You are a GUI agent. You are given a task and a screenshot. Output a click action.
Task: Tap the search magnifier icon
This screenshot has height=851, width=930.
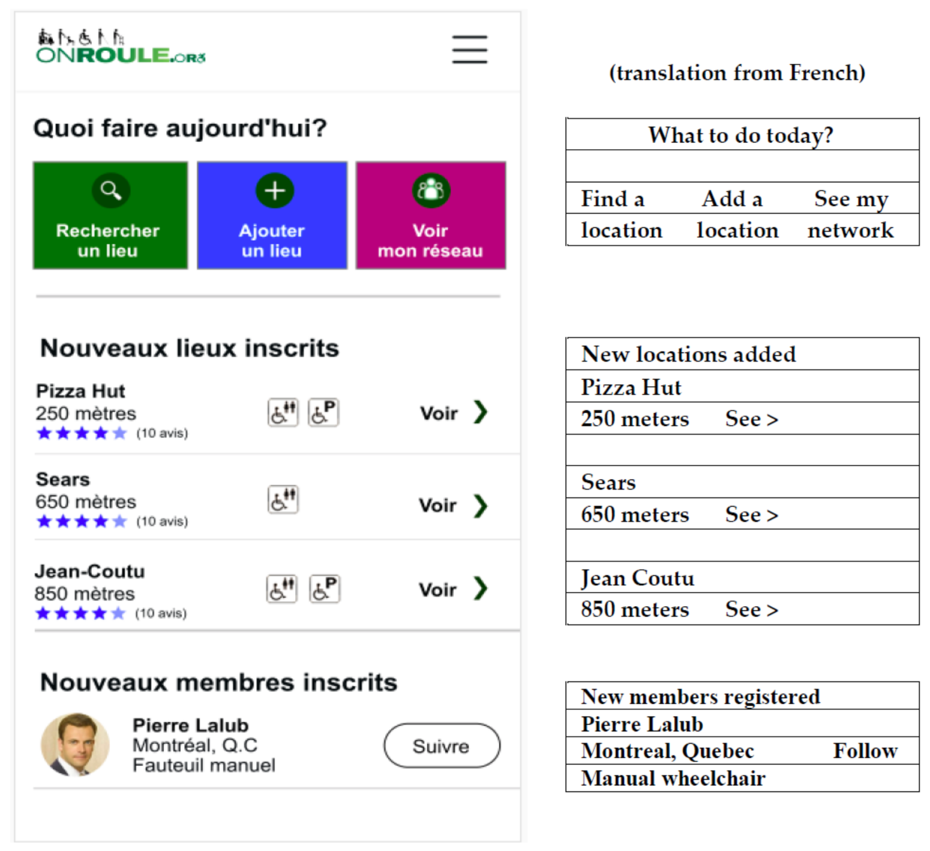(110, 190)
